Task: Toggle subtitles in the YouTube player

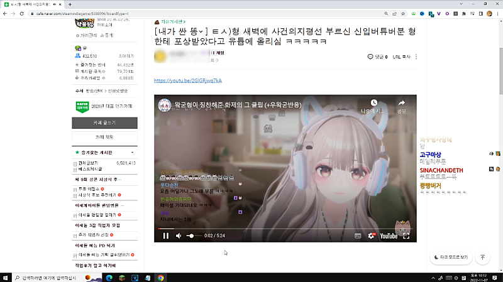Action: 358,236
